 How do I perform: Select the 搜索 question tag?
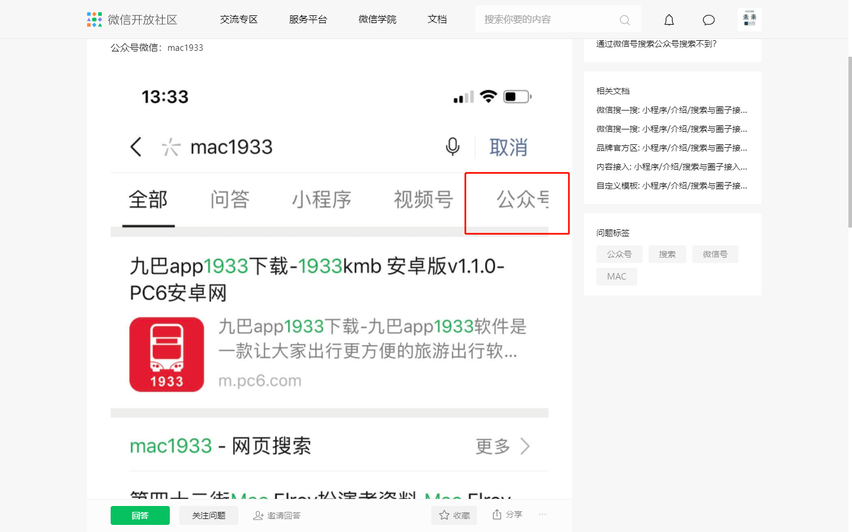pyautogui.click(x=667, y=254)
